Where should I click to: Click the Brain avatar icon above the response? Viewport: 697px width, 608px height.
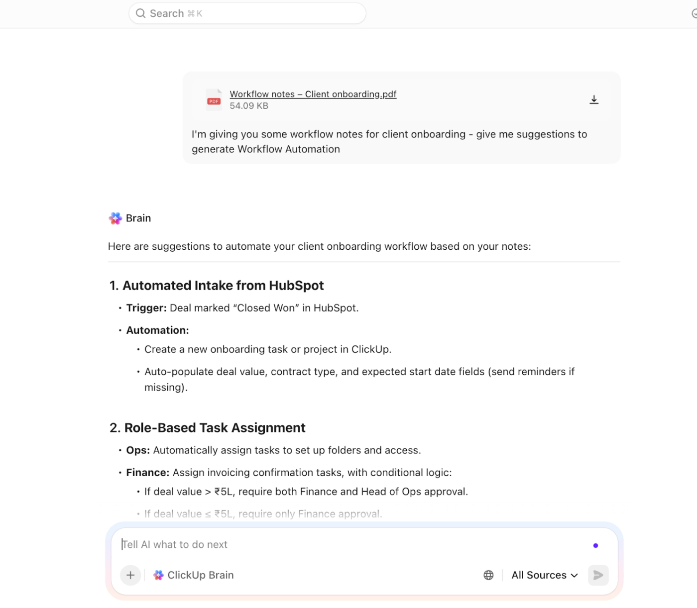click(x=115, y=218)
